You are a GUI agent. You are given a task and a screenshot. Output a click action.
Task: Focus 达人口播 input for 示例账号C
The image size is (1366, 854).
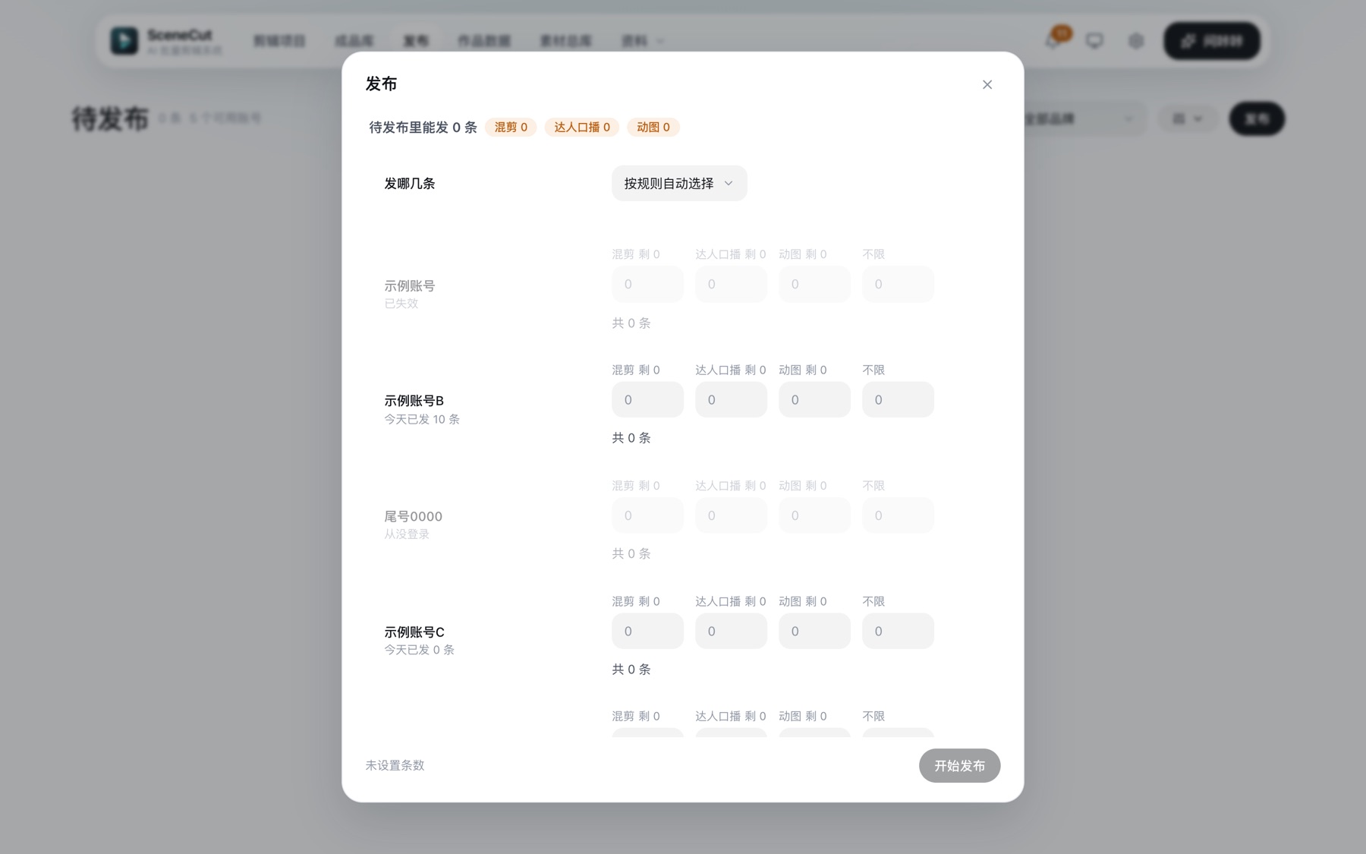(731, 631)
